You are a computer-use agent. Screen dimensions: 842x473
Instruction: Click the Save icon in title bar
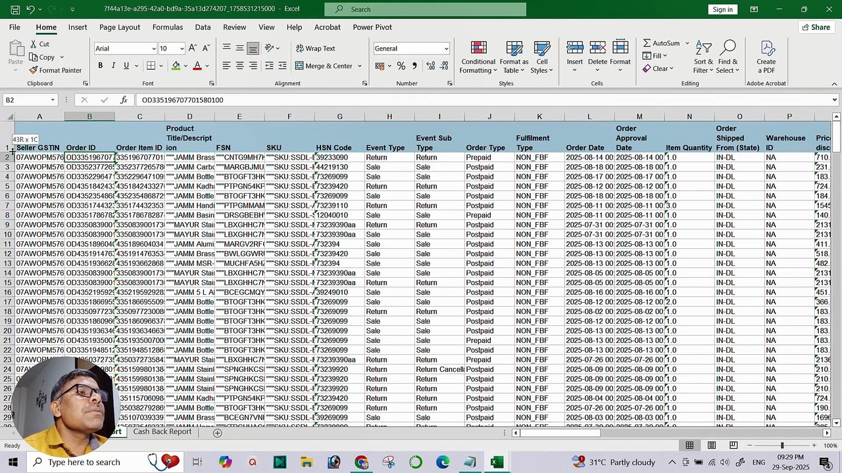coord(14,9)
